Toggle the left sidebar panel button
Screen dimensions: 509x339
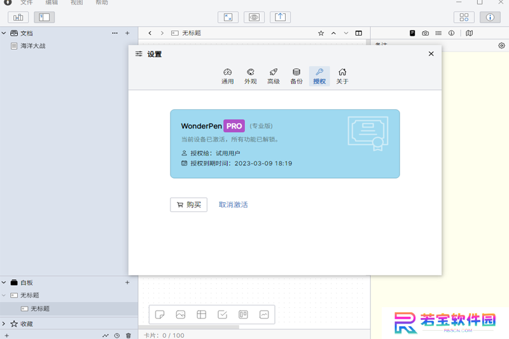[x=44, y=17]
